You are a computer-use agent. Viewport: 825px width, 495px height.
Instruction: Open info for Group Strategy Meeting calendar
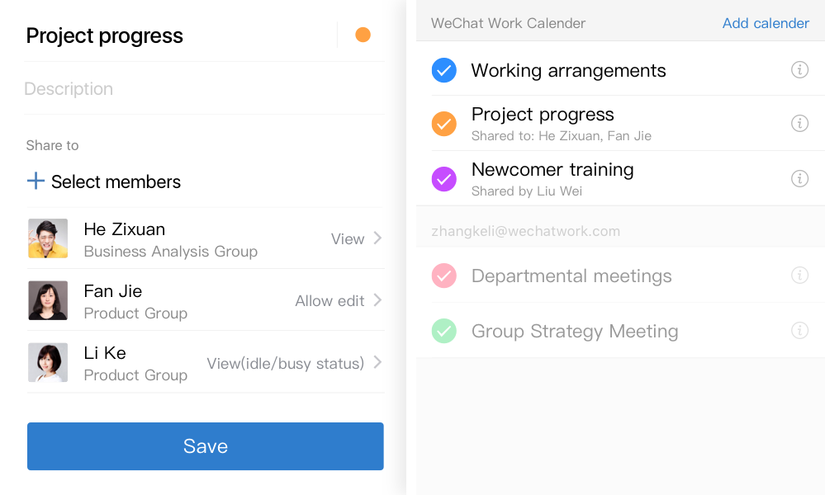pyautogui.click(x=799, y=331)
